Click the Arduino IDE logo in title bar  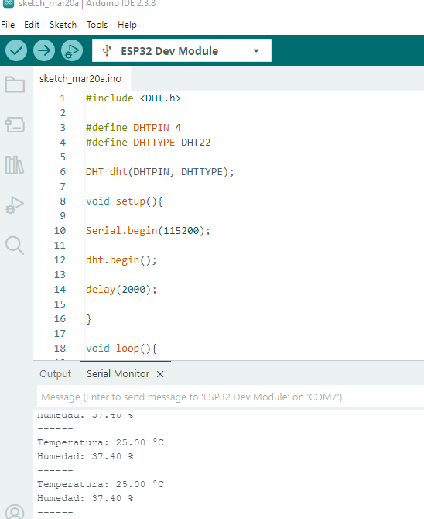[x=9, y=3]
